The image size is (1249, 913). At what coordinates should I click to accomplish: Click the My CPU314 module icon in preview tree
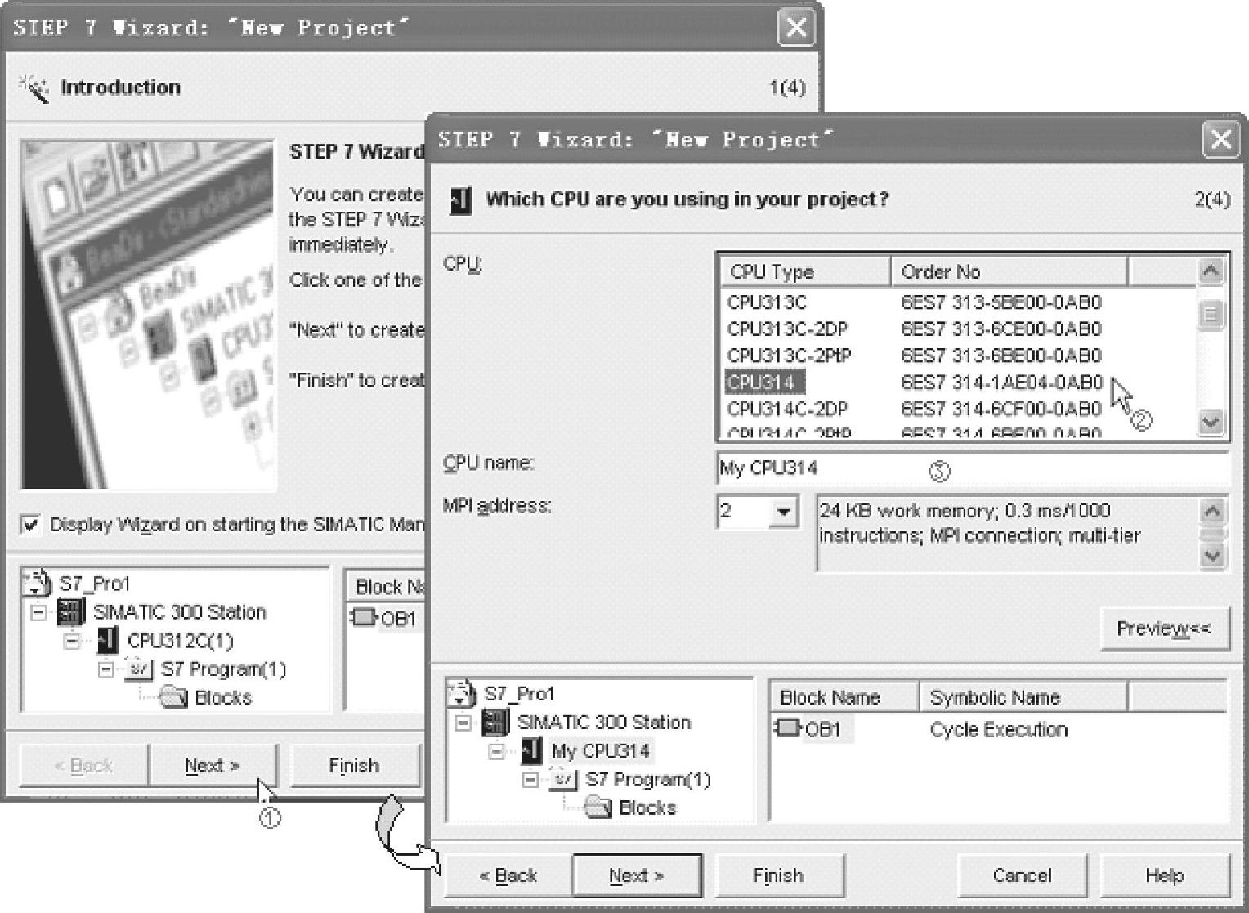[x=530, y=750]
